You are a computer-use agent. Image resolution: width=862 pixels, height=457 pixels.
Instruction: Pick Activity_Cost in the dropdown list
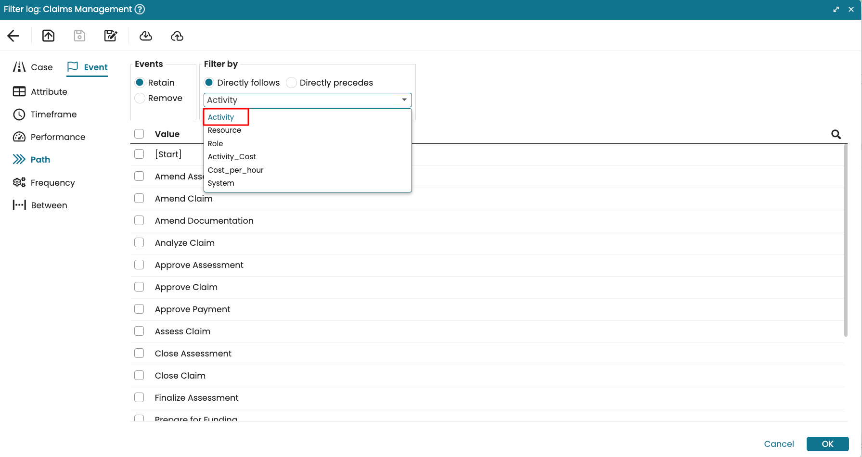click(232, 157)
